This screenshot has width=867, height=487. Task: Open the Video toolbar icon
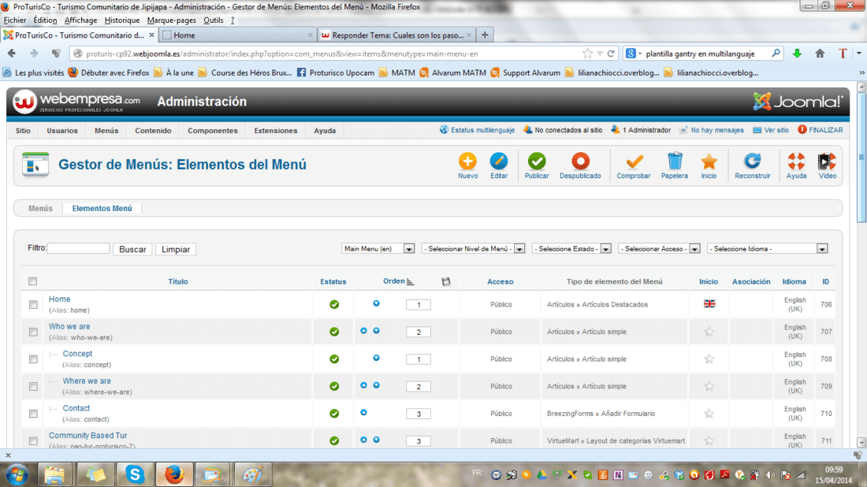pos(827,162)
